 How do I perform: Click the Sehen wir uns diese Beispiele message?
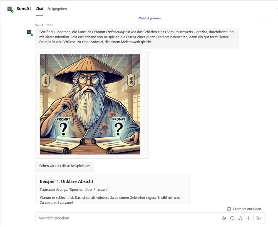click(x=64, y=167)
